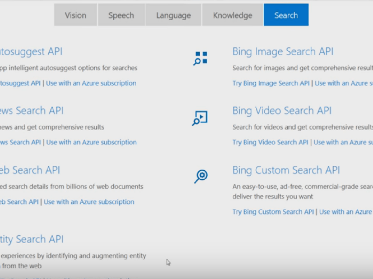This screenshot has height=279, width=373.
Task: Switch to the Vision tab
Action: coord(76,15)
